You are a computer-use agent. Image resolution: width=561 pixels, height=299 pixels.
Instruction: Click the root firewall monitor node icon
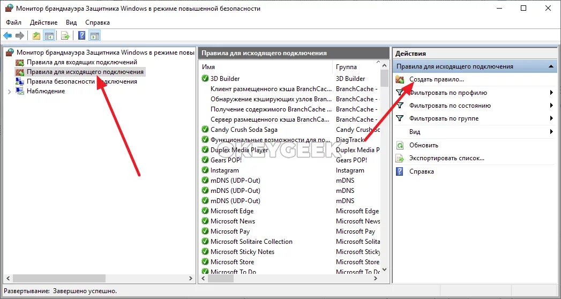click(10, 53)
